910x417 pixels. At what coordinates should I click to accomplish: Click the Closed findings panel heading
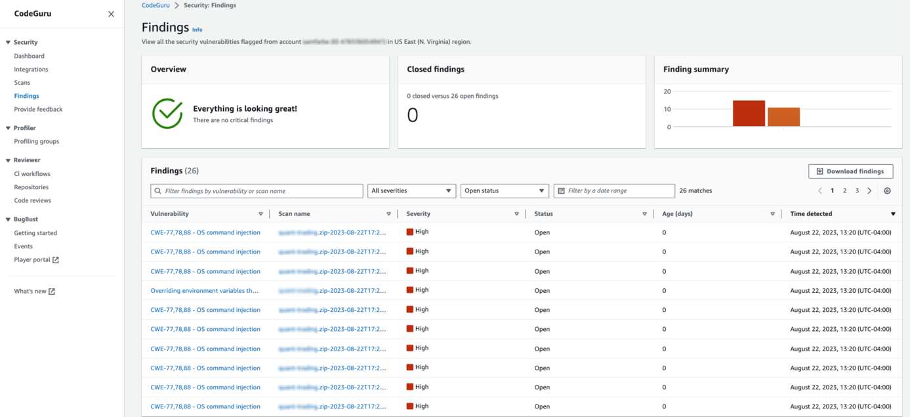tap(436, 70)
